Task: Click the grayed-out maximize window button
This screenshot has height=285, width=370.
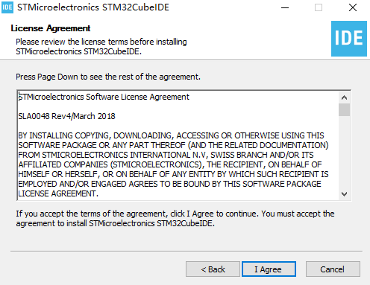Action: pos(319,7)
